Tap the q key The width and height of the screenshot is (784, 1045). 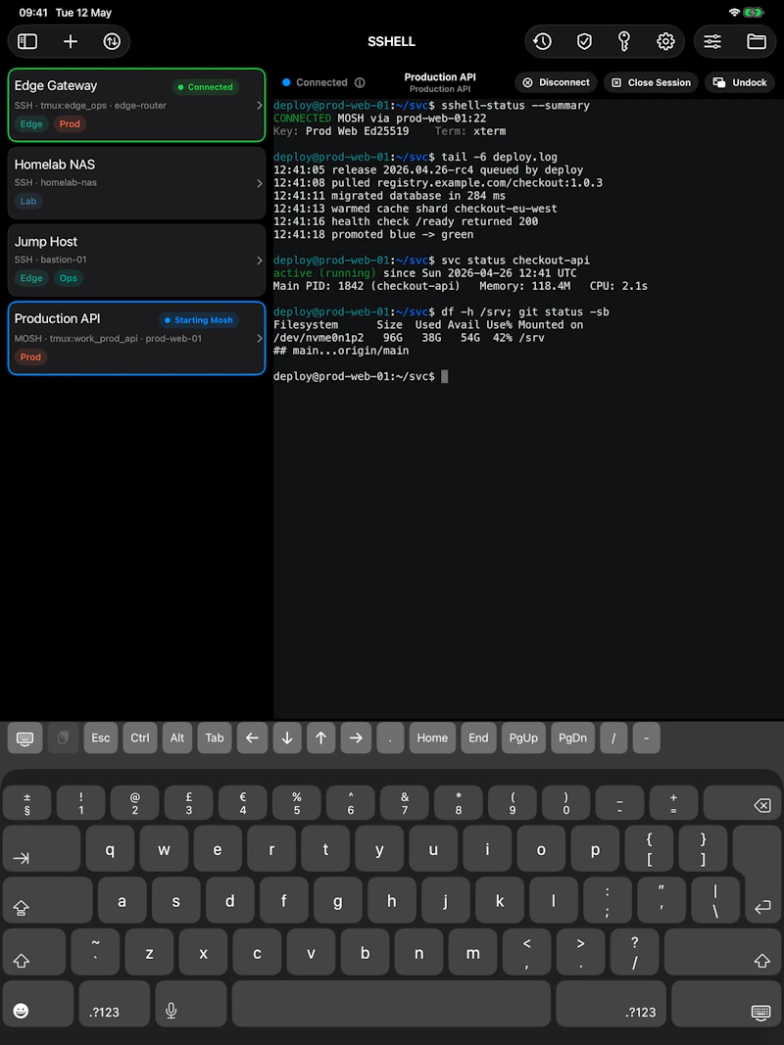pyautogui.click(x=110, y=848)
